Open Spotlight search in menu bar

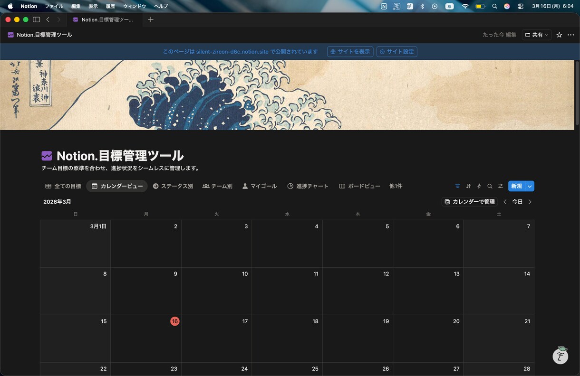pos(494,6)
